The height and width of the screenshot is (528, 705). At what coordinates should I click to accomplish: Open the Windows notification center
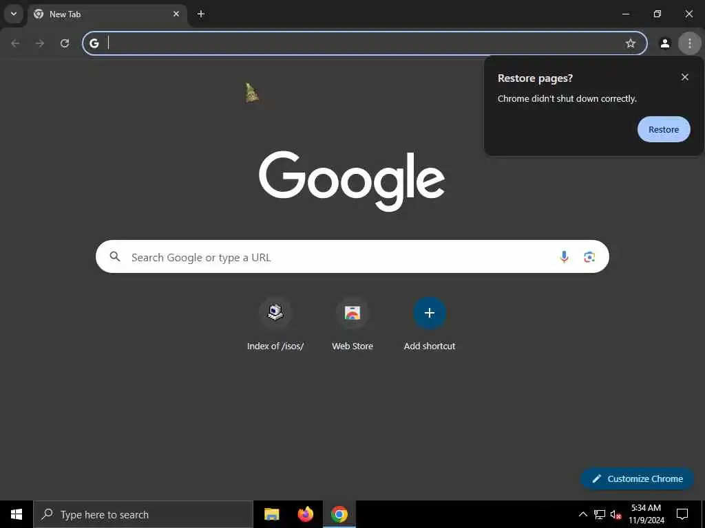click(x=682, y=514)
